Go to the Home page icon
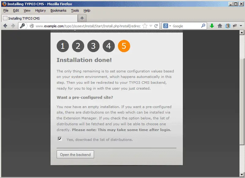 pos(220,26)
